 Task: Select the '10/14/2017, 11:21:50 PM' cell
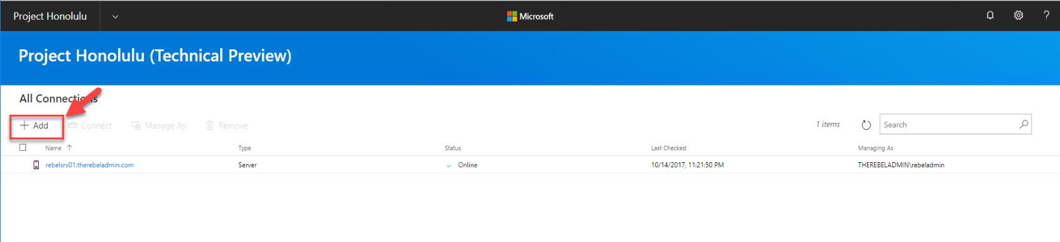687,165
